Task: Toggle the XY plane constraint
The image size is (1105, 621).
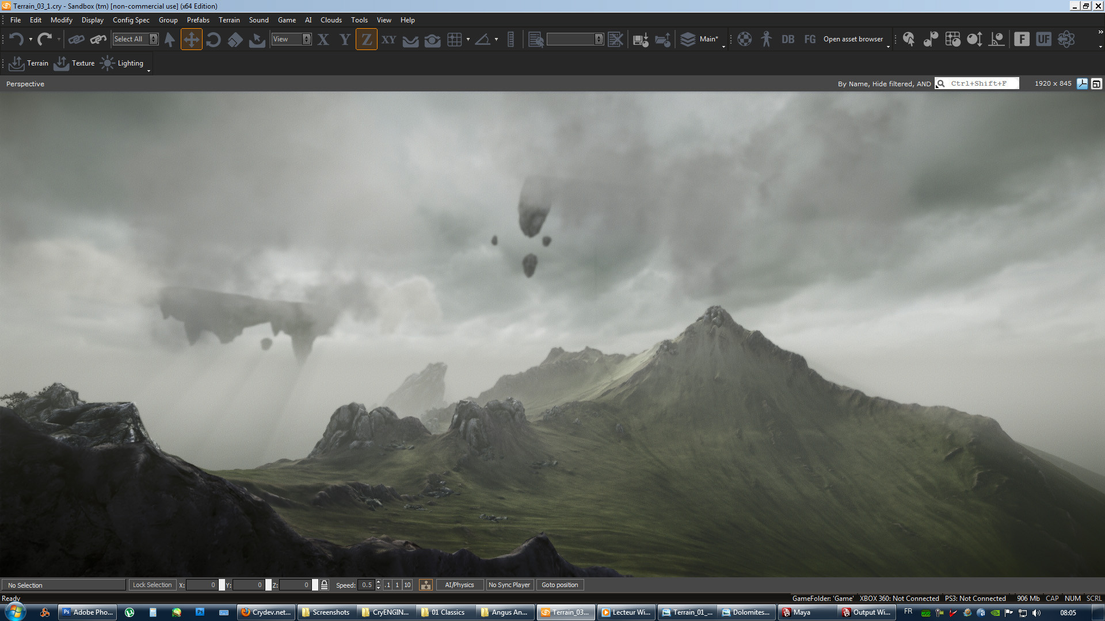Action: point(388,39)
